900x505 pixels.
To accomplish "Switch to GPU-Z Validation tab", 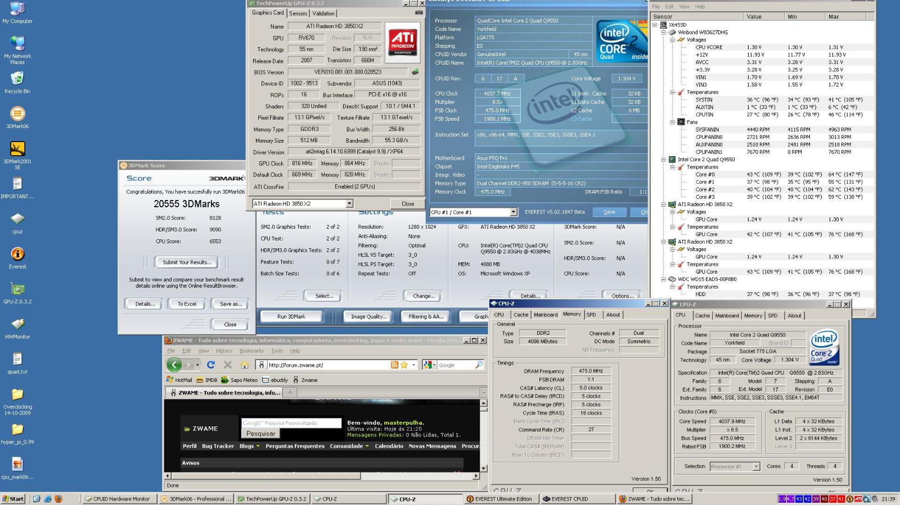I will 323,13.
